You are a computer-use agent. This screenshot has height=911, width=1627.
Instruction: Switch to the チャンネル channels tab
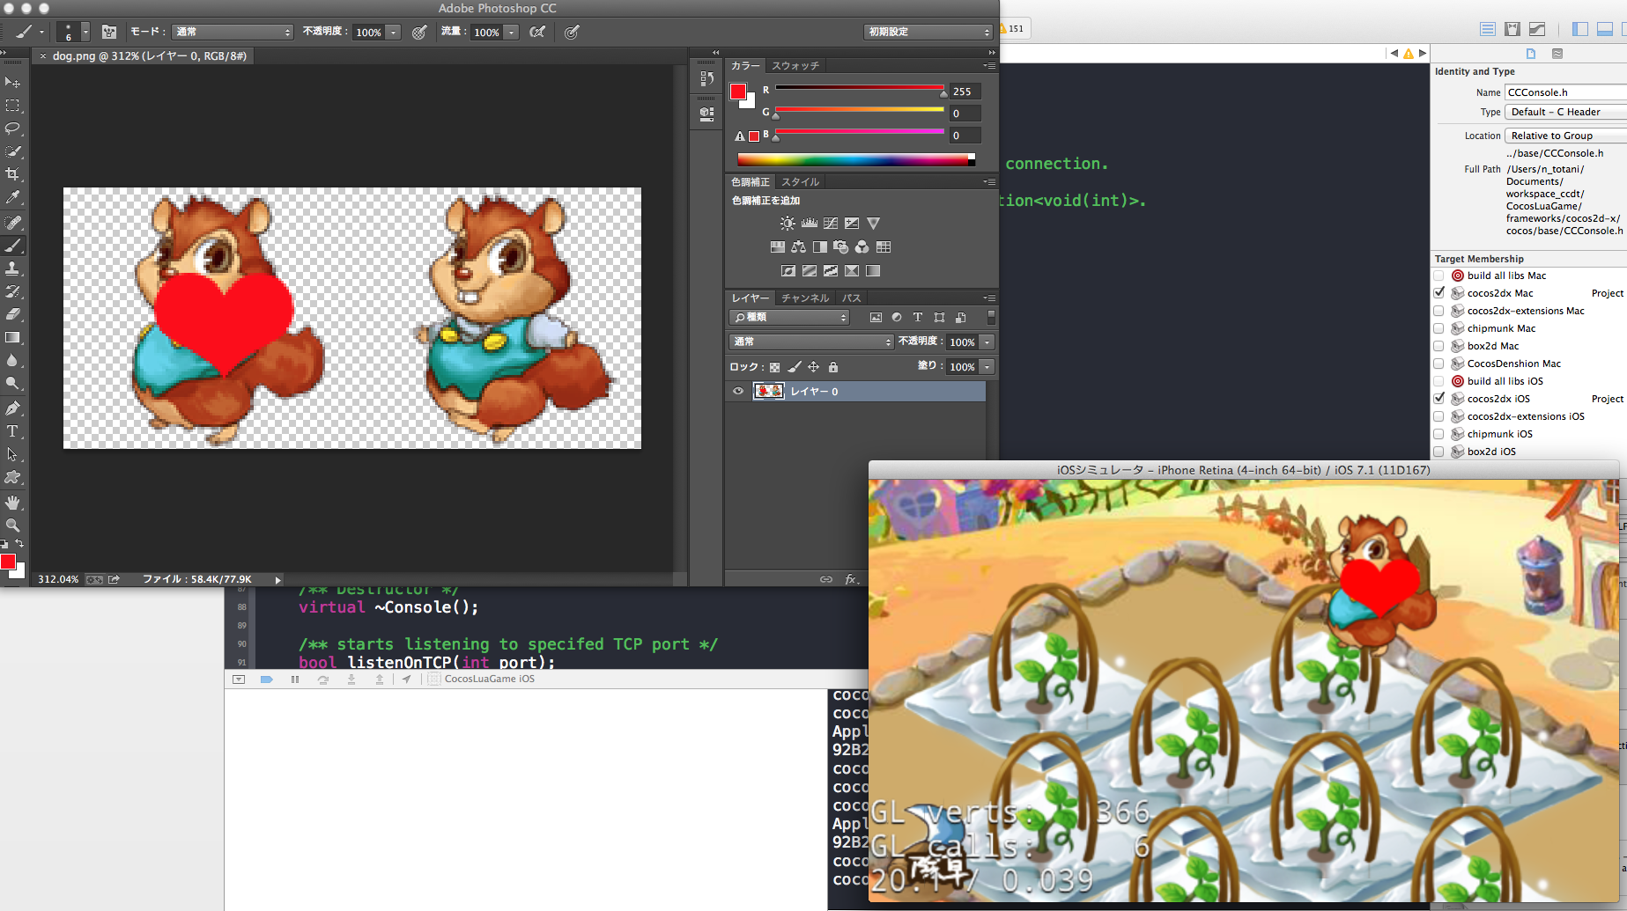point(805,298)
